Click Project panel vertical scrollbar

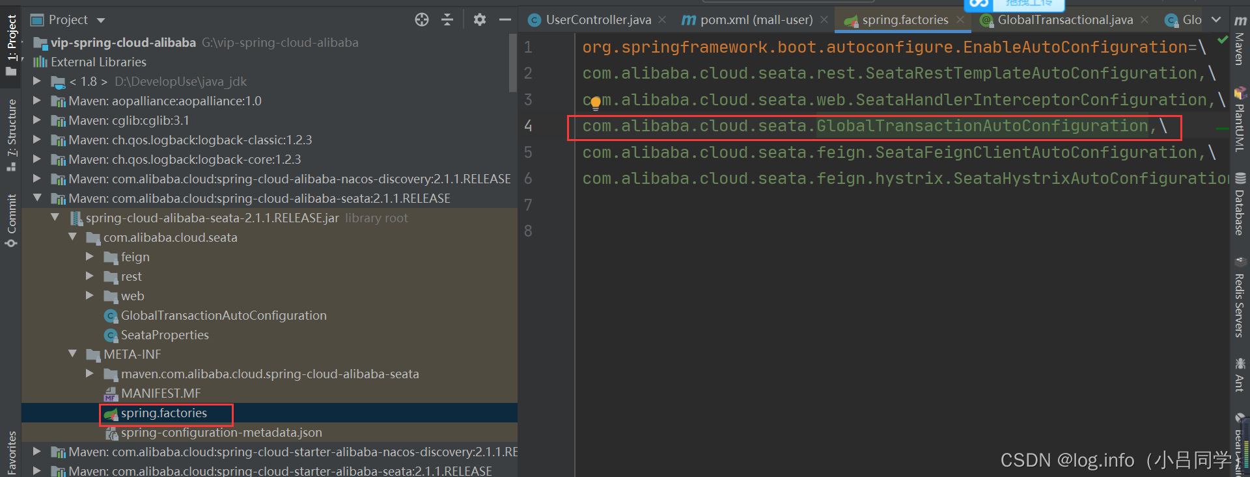pyautogui.click(x=512, y=62)
